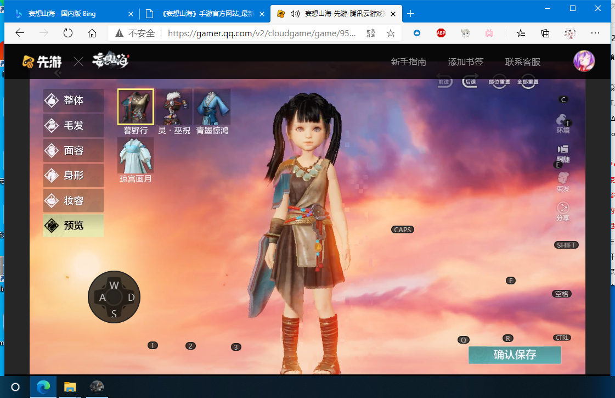615x398 pixels.
Task: Click the R virtual key
Action: [508, 338]
